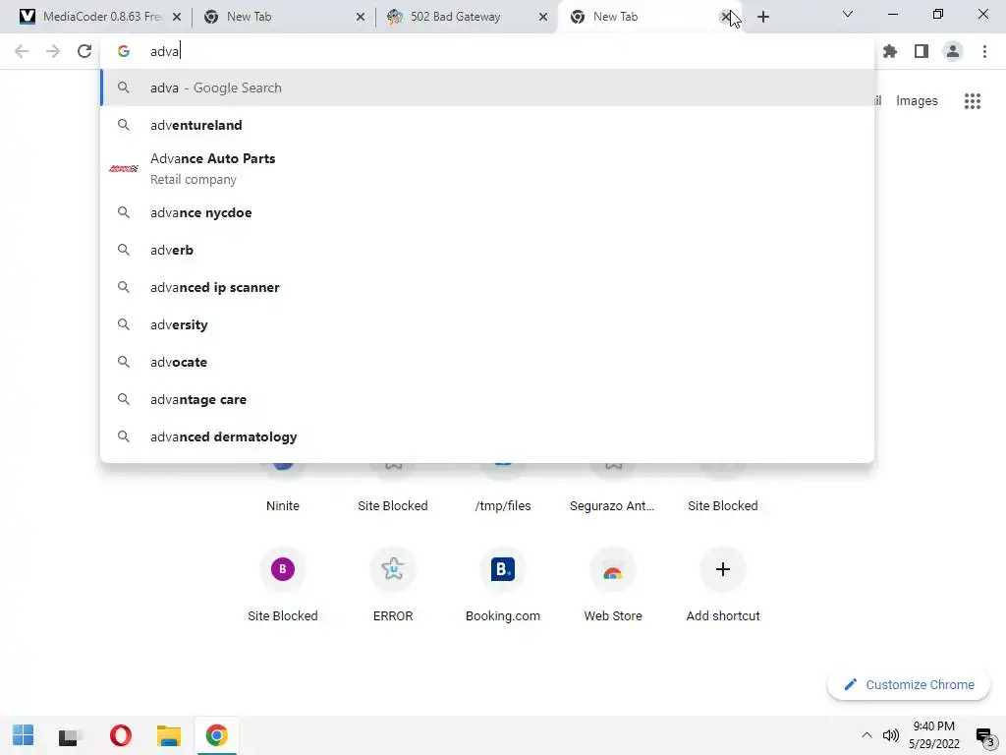Go forward with the forward arrow
The width and height of the screenshot is (1006, 755).
pyautogui.click(x=53, y=51)
